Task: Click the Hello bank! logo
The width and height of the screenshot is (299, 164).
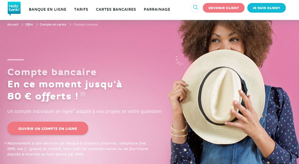Action: click(x=14, y=9)
